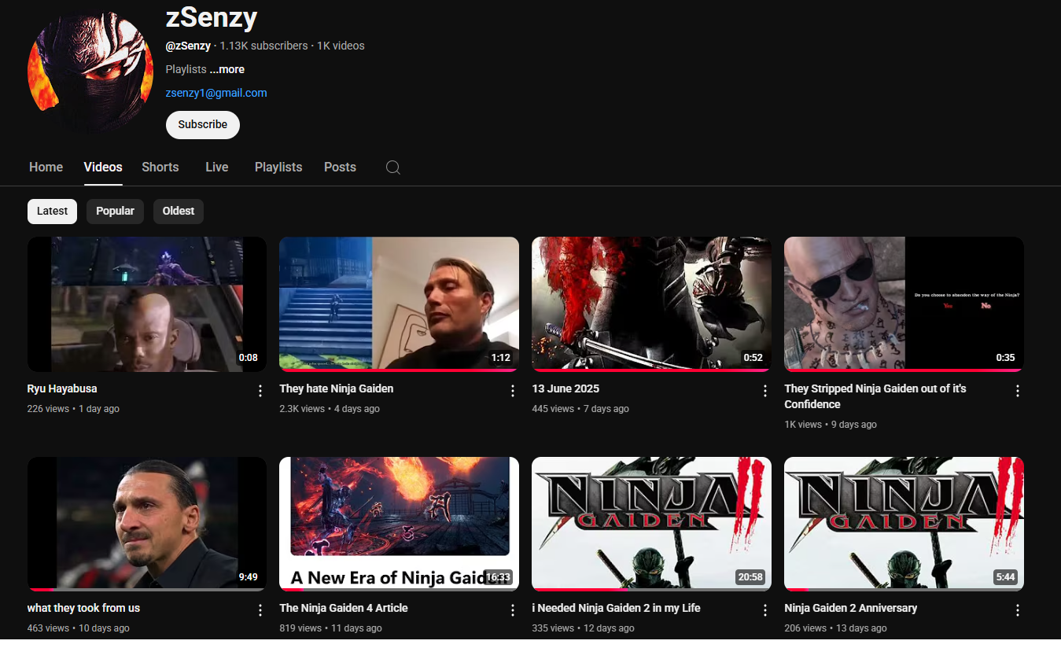Open options for Ninja Gaiden 2 Anniversary
This screenshot has width=1061, height=648.
coord(1018,610)
